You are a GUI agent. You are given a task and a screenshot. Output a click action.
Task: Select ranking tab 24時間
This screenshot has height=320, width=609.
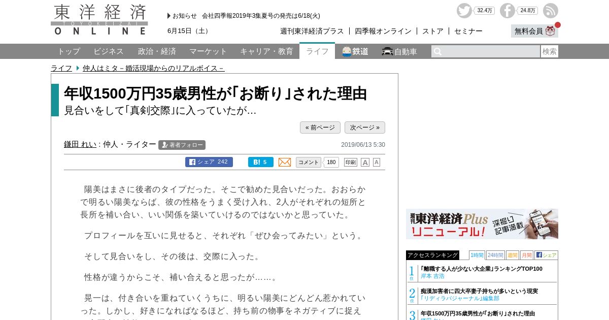[x=495, y=255]
